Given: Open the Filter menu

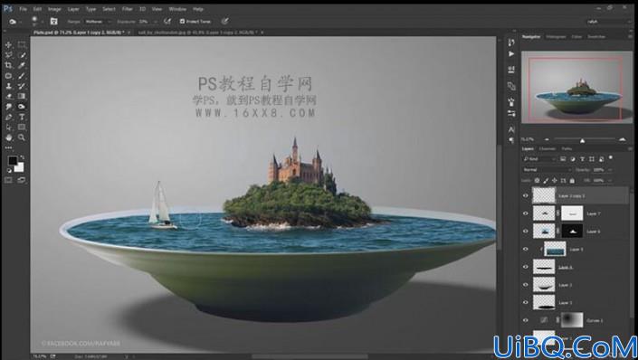Looking at the screenshot, I should pyautogui.click(x=127, y=8).
